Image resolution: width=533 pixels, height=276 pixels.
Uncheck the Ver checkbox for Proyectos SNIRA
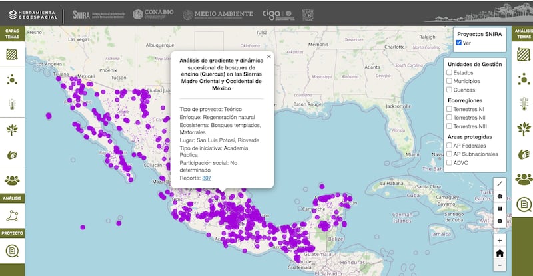point(459,43)
